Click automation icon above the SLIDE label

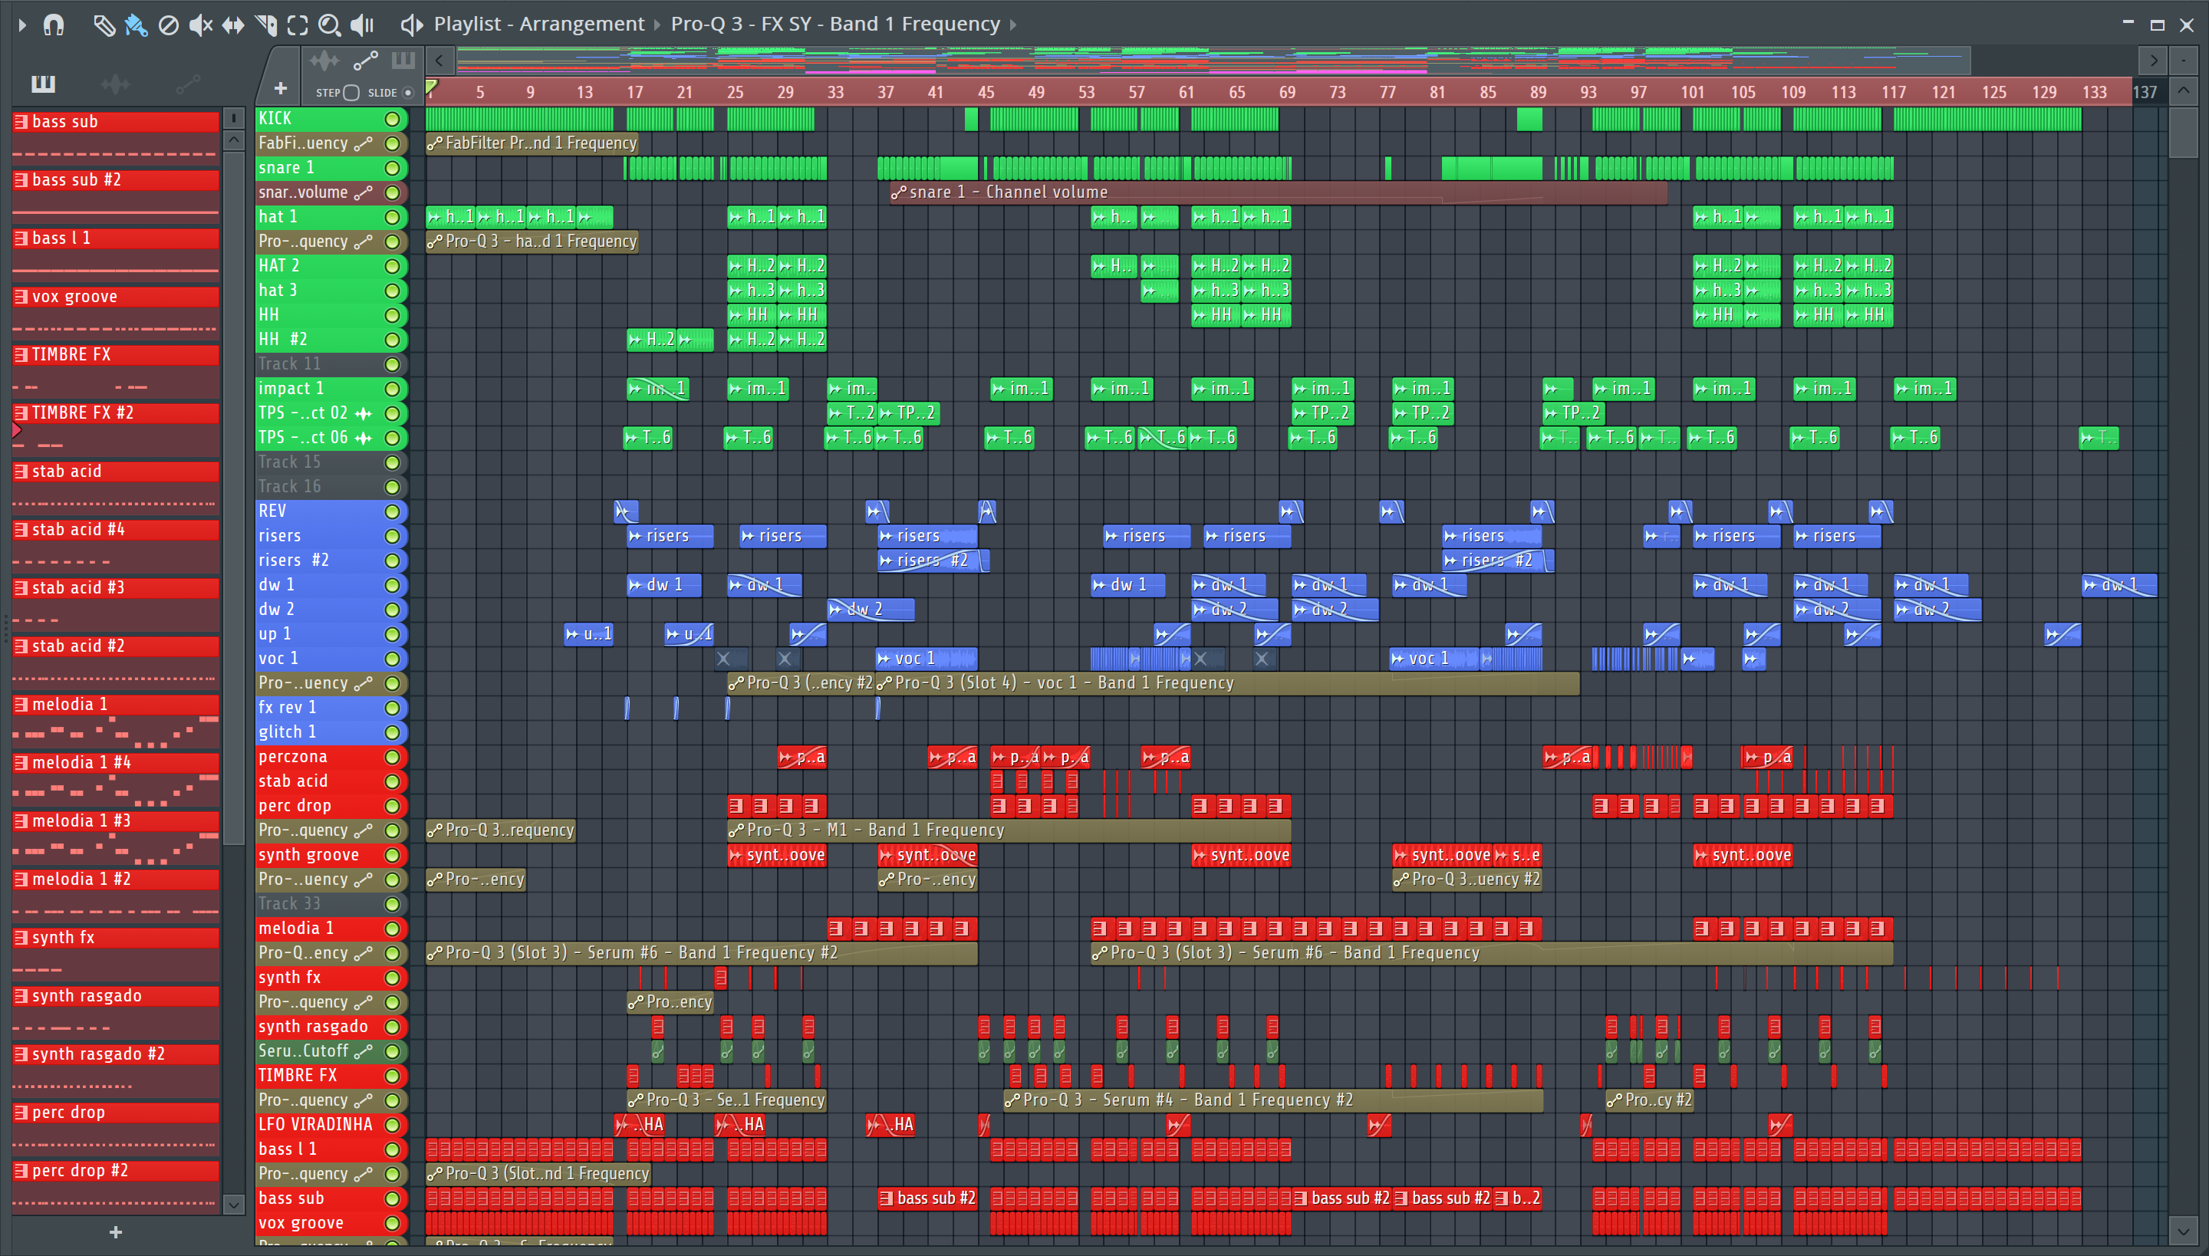366,61
